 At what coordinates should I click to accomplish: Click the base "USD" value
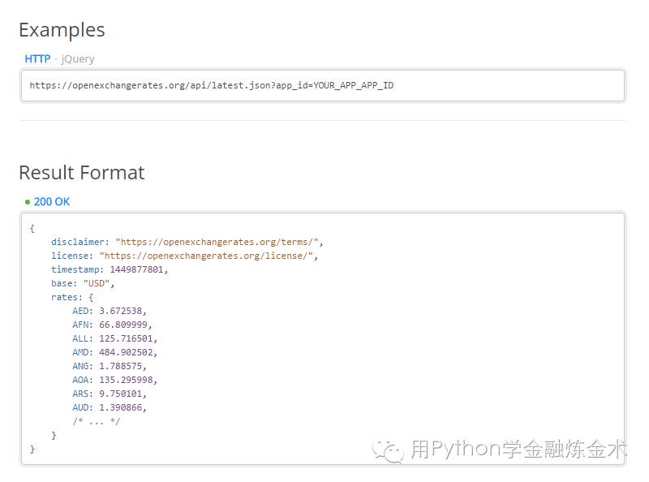pos(97,284)
